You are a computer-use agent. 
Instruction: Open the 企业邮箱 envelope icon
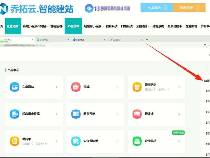click(x=137, y=141)
